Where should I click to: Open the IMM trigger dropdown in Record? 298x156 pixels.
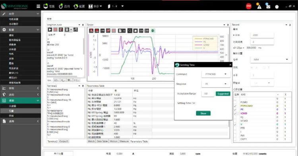[271, 60]
